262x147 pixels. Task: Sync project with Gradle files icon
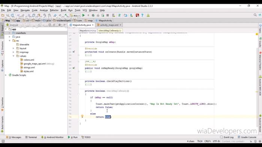(119, 15)
